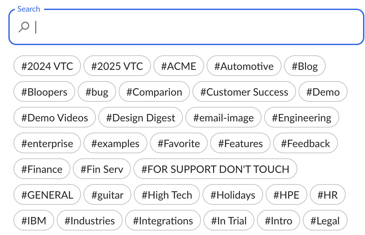Select the #Legal tag chip

[x=325, y=221]
